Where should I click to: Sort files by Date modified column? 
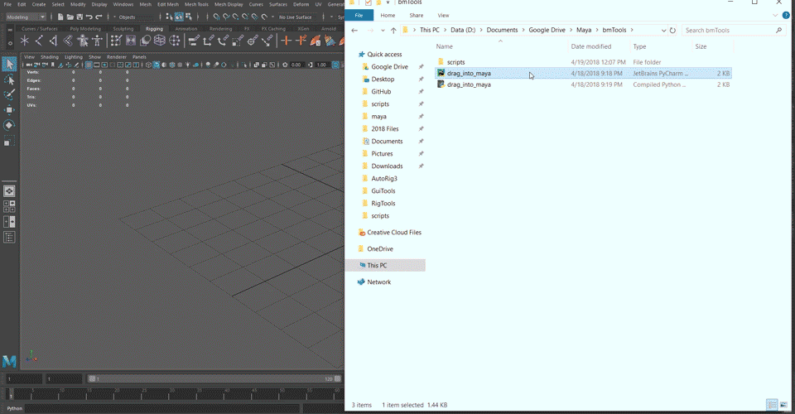click(591, 46)
